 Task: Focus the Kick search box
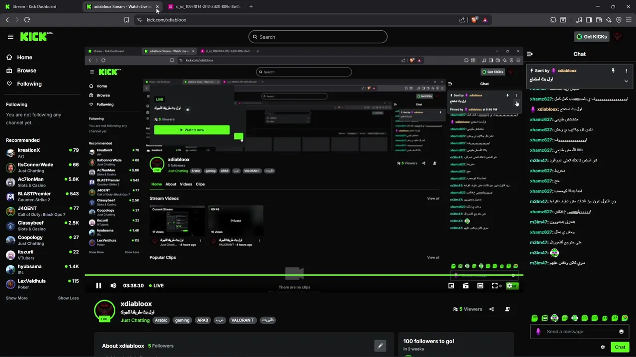[318, 37]
